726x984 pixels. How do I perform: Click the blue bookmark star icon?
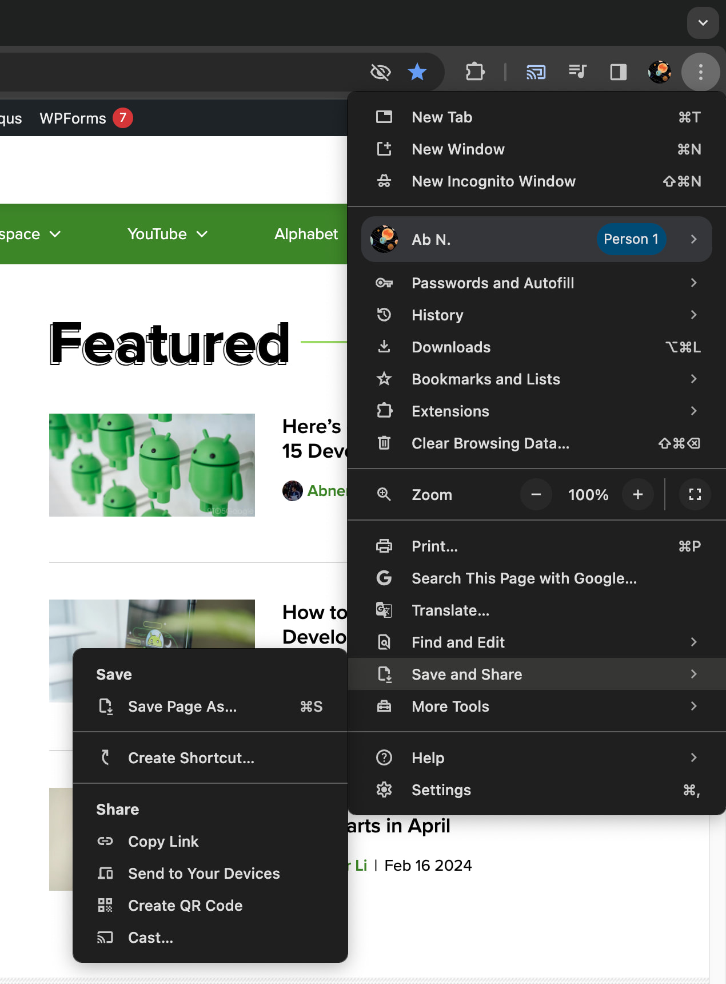[417, 72]
